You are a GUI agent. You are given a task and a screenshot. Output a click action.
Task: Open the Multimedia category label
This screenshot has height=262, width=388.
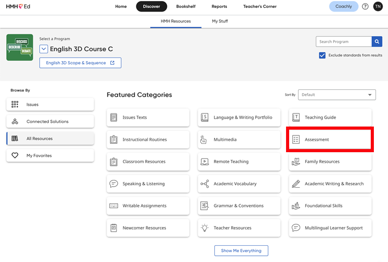pyautogui.click(x=225, y=140)
